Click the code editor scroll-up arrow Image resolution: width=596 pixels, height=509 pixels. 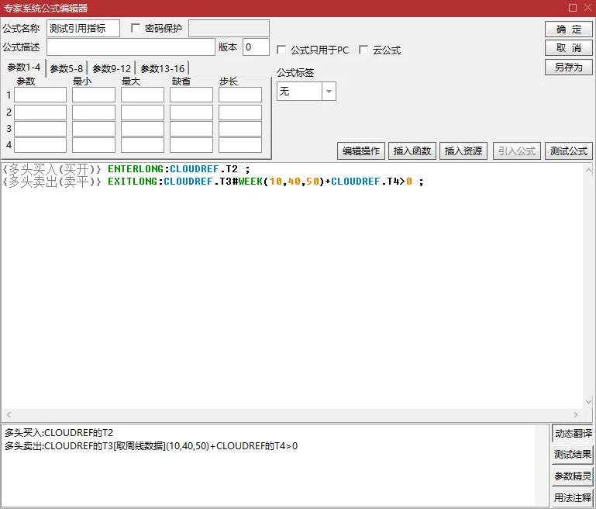tap(588, 170)
